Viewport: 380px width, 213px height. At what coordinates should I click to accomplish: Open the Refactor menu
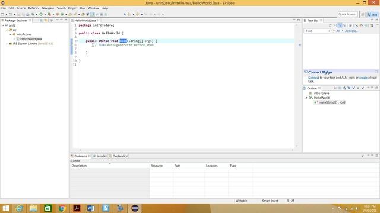pos(34,8)
